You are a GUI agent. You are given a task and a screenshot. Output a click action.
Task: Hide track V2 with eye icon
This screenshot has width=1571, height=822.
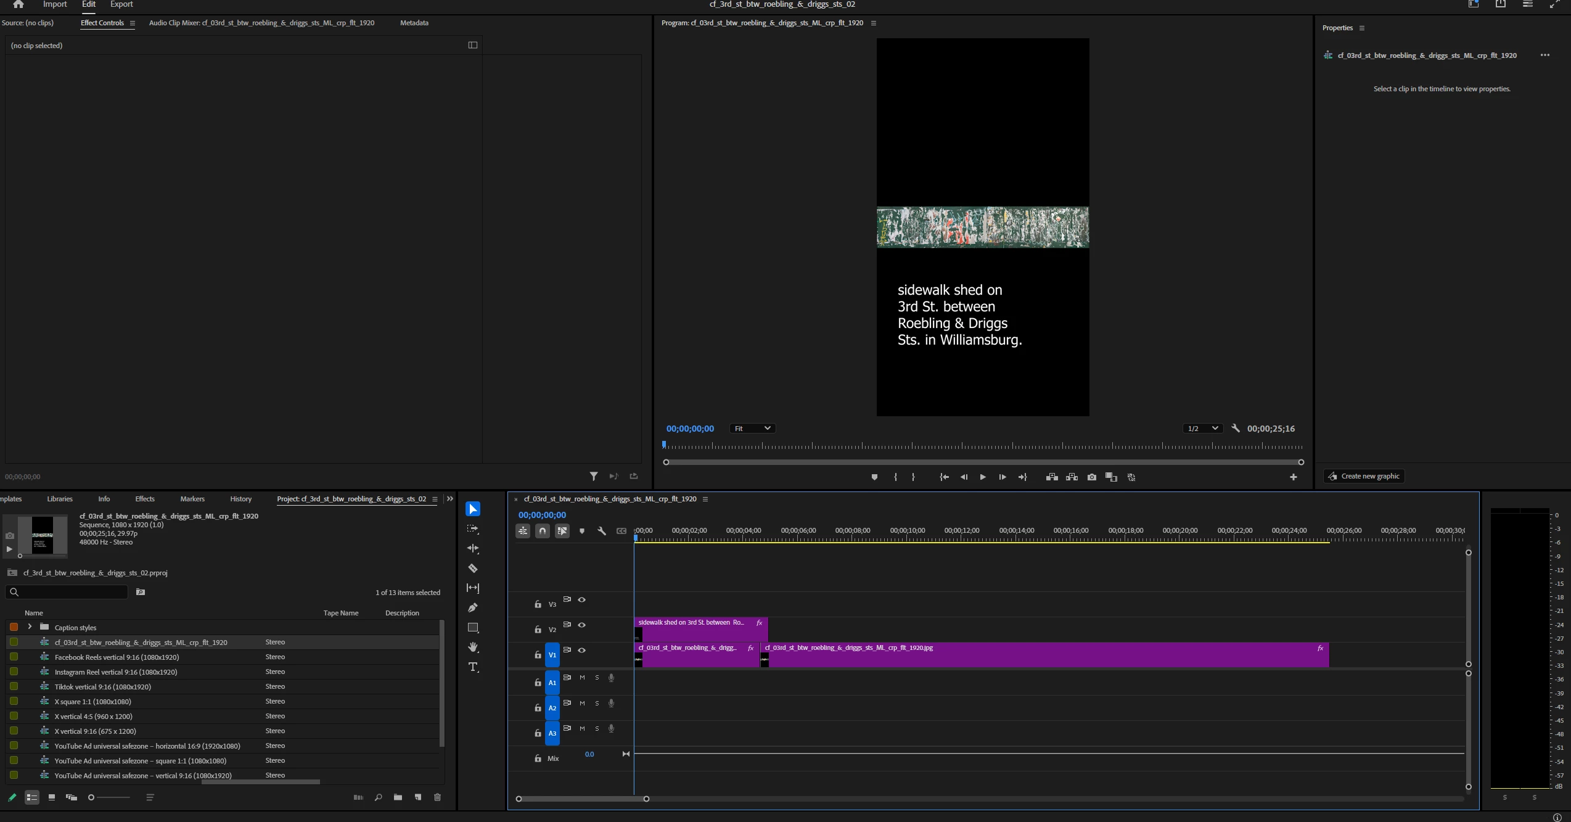(x=581, y=625)
